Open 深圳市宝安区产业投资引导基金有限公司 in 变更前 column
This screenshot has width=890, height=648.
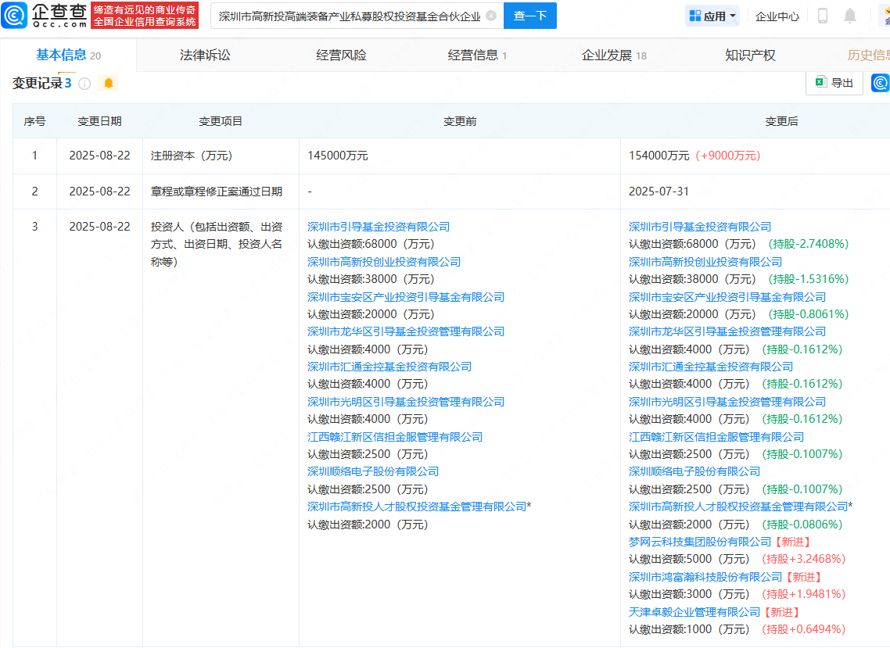pos(406,297)
